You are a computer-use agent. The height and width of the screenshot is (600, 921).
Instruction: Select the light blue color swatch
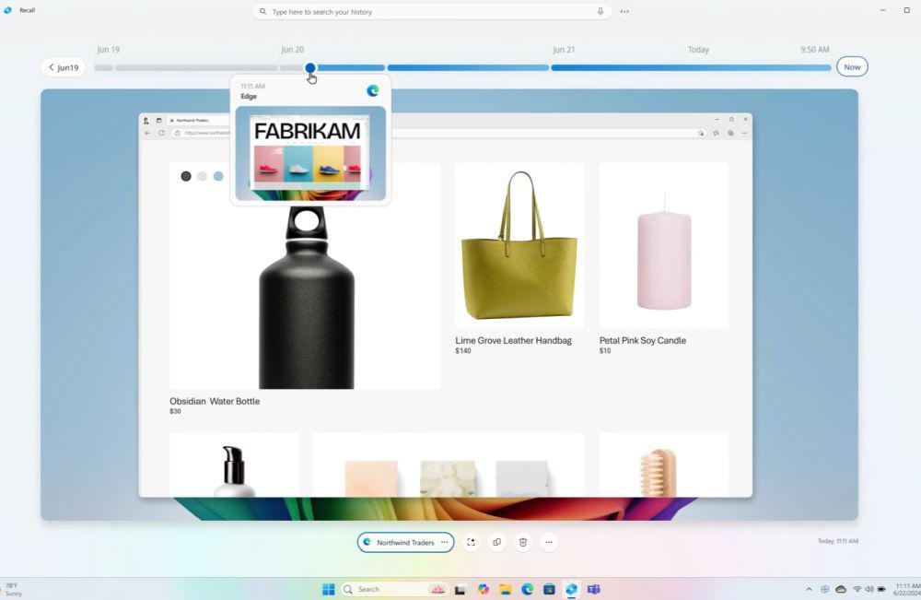pyautogui.click(x=218, y=176)
